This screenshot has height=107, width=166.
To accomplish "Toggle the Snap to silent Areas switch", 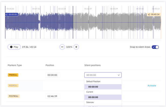I will [155, 47].
